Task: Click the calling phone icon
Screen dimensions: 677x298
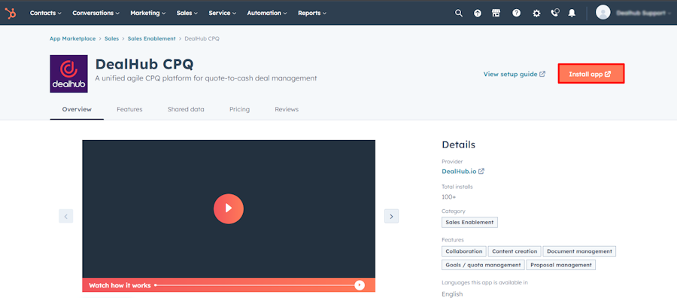Action: 555,13
